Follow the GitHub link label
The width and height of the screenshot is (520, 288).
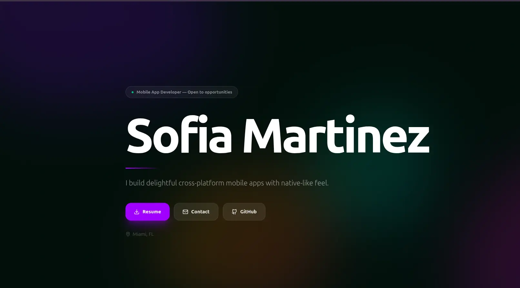point(248,212)
